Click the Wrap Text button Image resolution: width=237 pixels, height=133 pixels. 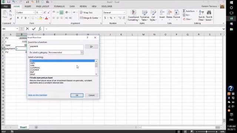click(x=86, y=13)
